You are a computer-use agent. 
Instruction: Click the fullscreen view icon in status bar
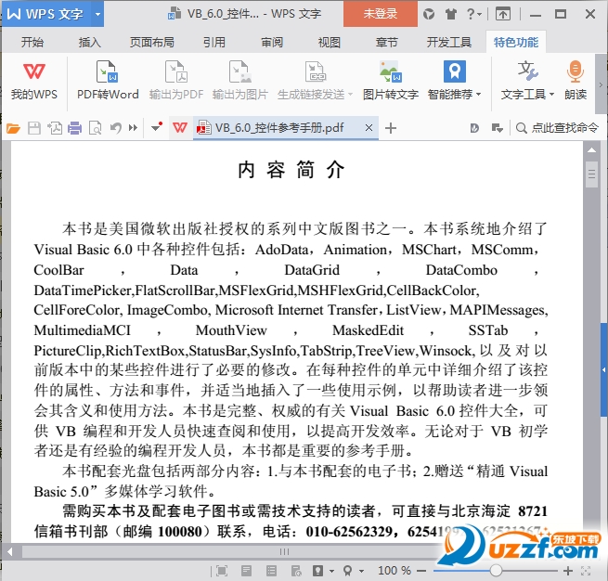point(222,571)
